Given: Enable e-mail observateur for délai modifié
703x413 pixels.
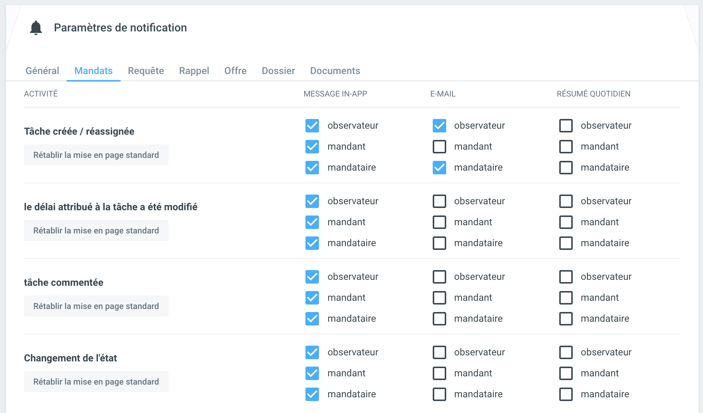Looking at the screenshot, I should pyautogui.click(x=439, y=201).
